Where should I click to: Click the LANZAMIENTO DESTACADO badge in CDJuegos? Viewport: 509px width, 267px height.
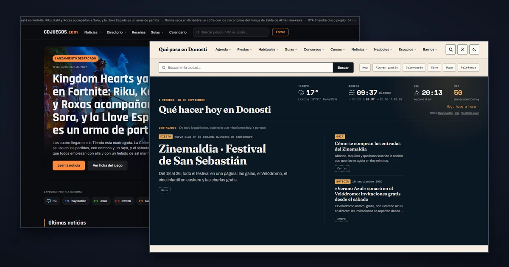click(76, 58)
